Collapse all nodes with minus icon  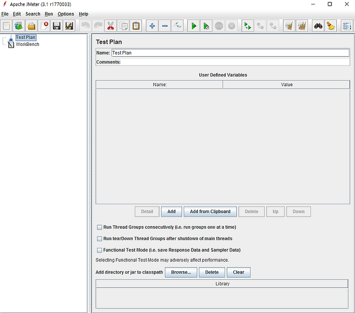click(x=165, y=26)
